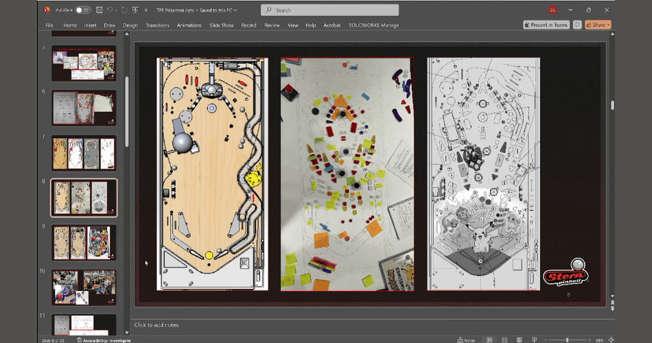The image size is (652, 343).
Task: Open the comments pane icon
Action: [577, 25]
